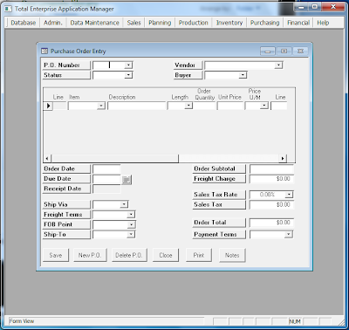Expand the Vendor dropdown
Image resolution: width=349 pixels, height=330 pixels.
(278, 65)
